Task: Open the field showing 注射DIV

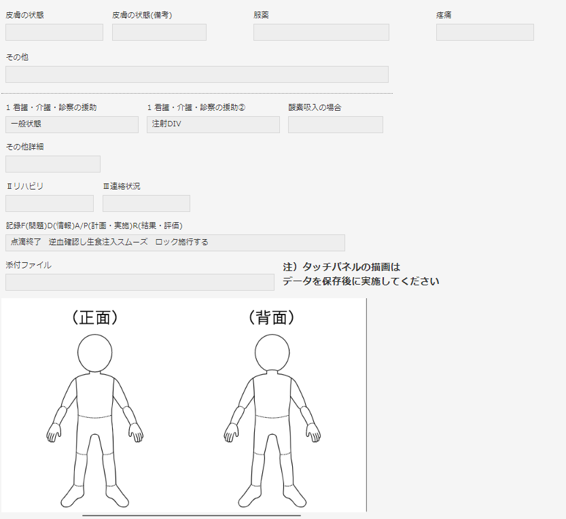Action: 213,124
